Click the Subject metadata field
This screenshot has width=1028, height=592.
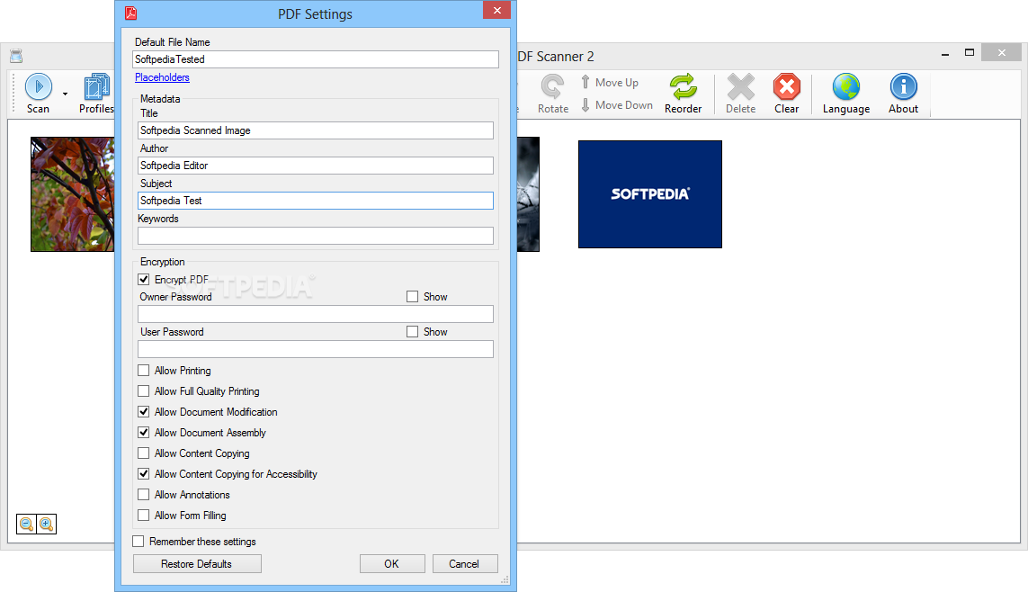[x=316, y=201]
